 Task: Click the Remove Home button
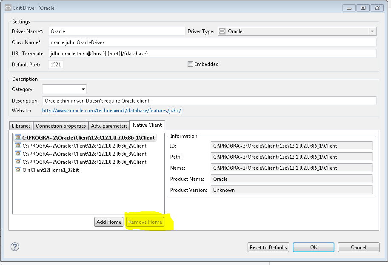[145, 222]
